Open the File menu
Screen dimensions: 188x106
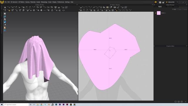pyautogui.click(x=6, y=2)
